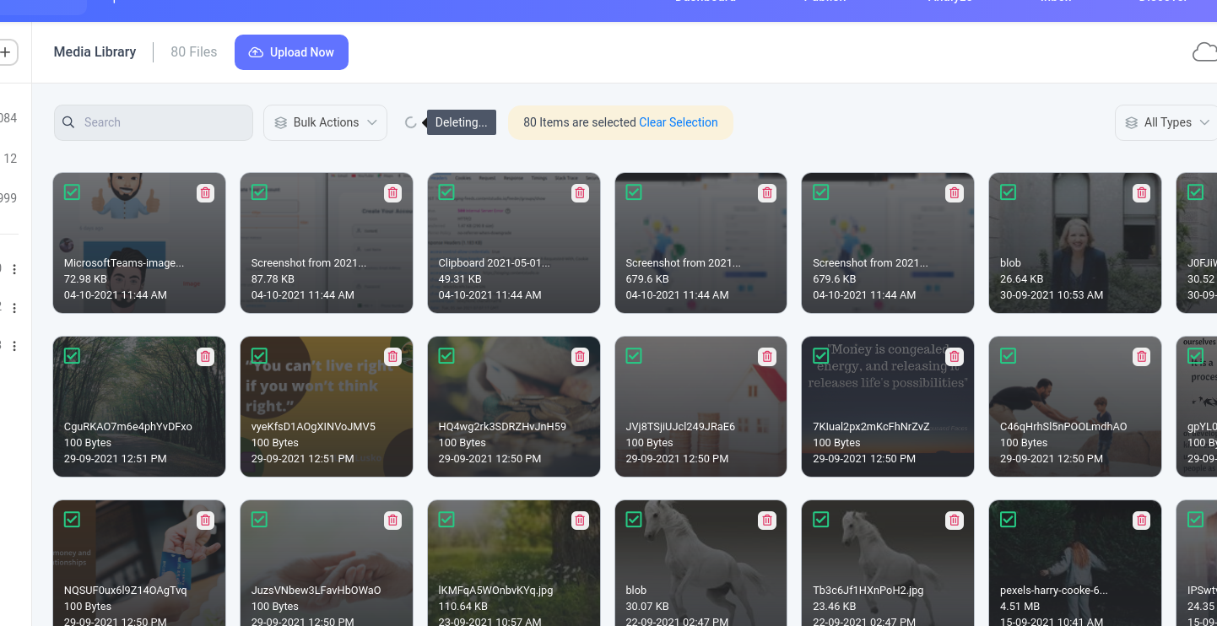Delete file lKMFqA5WOnbvKYq.jpg
This screenshot has height=626, width=1217.
[x=580, y=521]
